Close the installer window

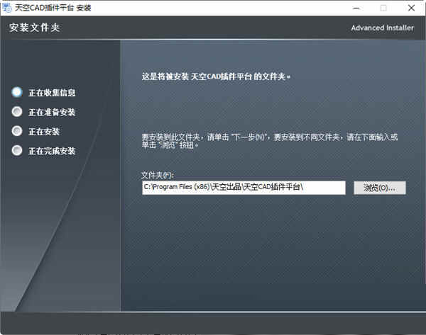click(x=411, y=8)
